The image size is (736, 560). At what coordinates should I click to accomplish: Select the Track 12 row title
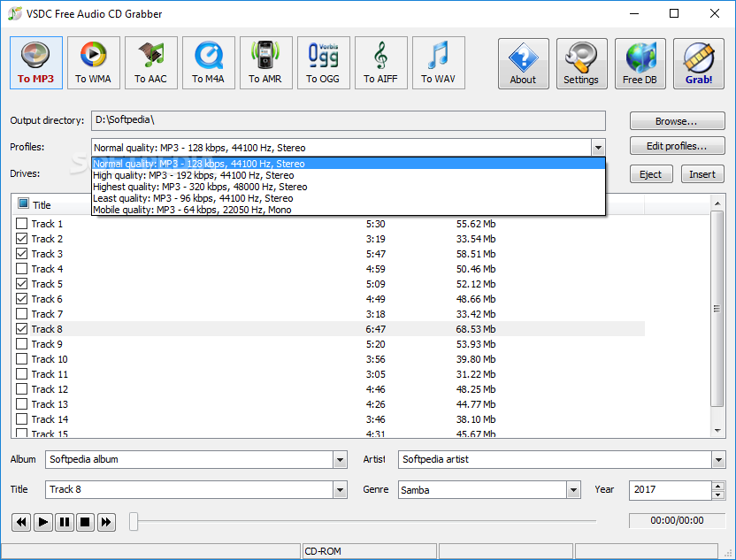point(50,389)
